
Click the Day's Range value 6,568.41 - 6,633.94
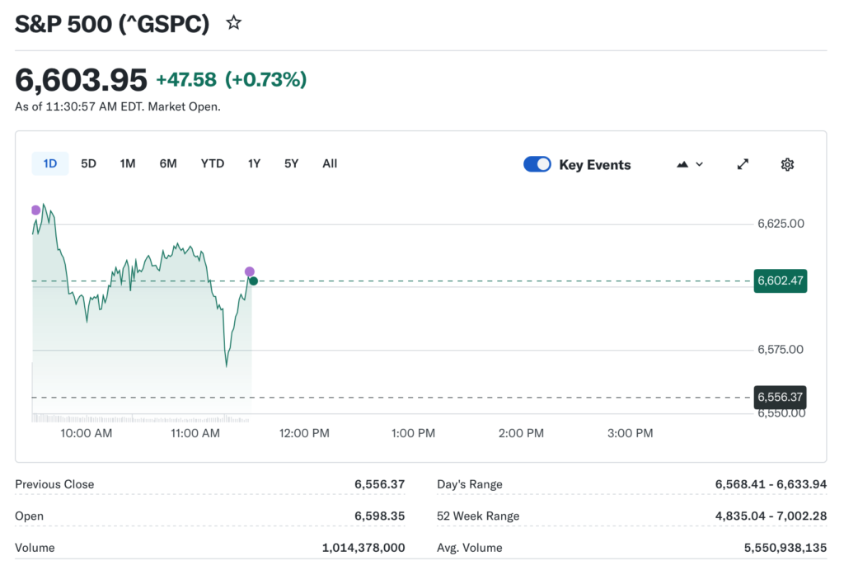(x=771, y=484)
